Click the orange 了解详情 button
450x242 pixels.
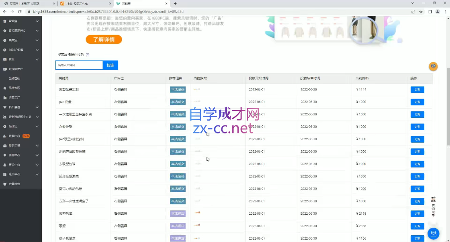(104, 40)
